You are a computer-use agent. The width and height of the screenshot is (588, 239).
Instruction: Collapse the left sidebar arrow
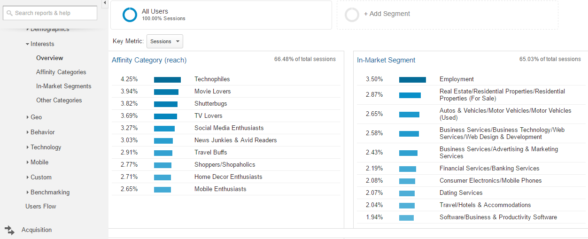click(104, 3)
